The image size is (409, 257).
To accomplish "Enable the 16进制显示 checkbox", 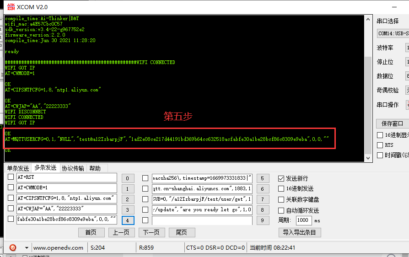I will tap(380, 135).
